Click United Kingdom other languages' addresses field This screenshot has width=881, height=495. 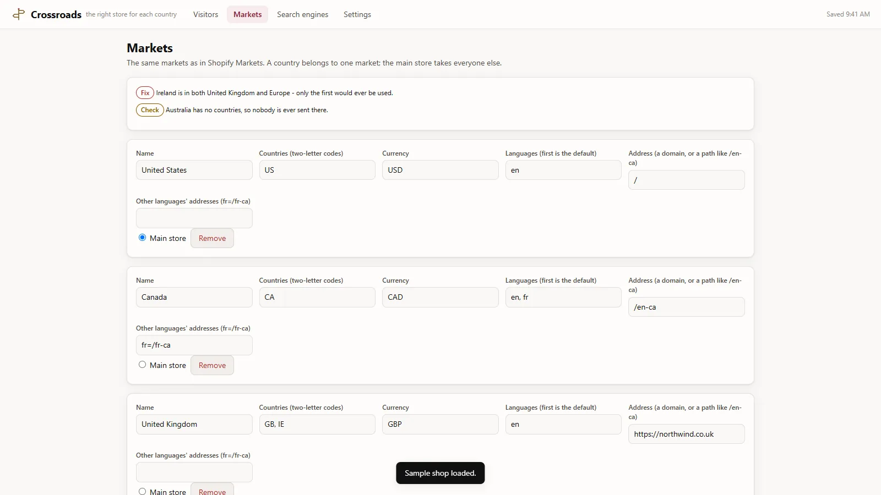pyautogui.click(x=194, y=472)
